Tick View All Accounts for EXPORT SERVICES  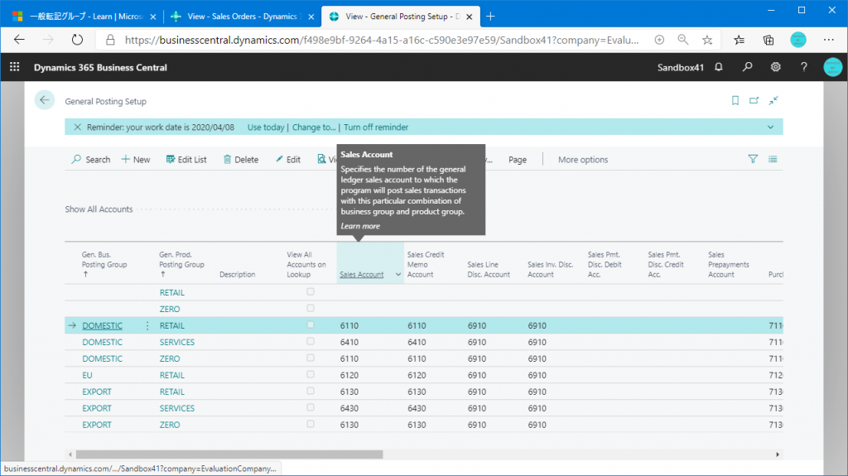click(x=311, y=407)
